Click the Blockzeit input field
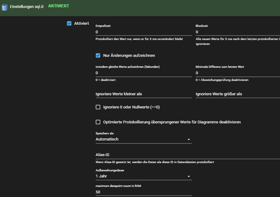Image resolution: width=280 pixels, height=197 pixels. 238,32
